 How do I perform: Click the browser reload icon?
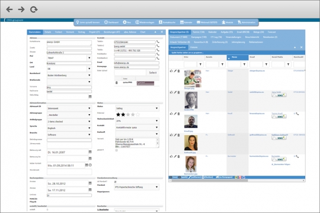(34, 9)
